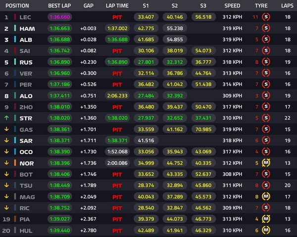The width and height of the screenshot is (297, 237).
Task: Click the yellow down arrow beside SAR
Action: [x=6, y=140]
